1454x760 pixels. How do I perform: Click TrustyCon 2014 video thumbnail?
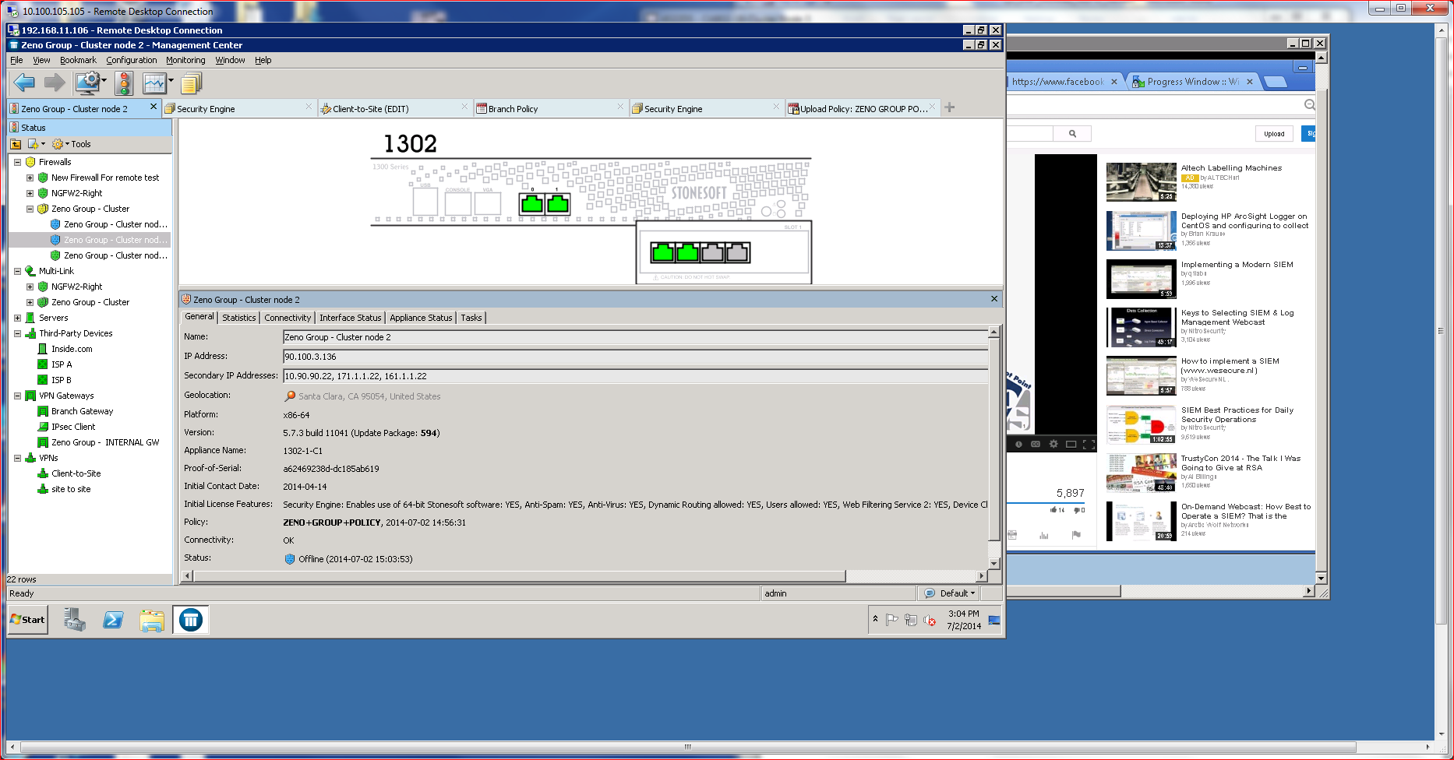point(1141,473)
